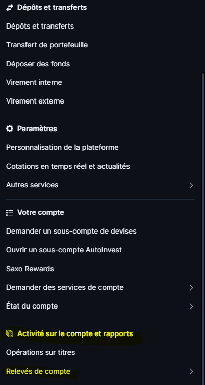
Task: Click the Paramètres gear icon
Action: pyautogui.click(x=9, y=129)
